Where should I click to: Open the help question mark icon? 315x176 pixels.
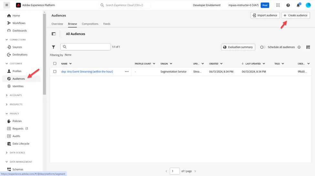(288, 5)
